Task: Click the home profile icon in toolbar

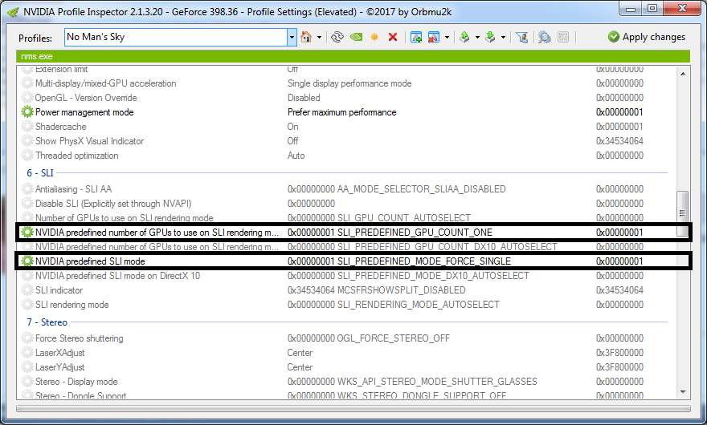Action: (306, 37)
